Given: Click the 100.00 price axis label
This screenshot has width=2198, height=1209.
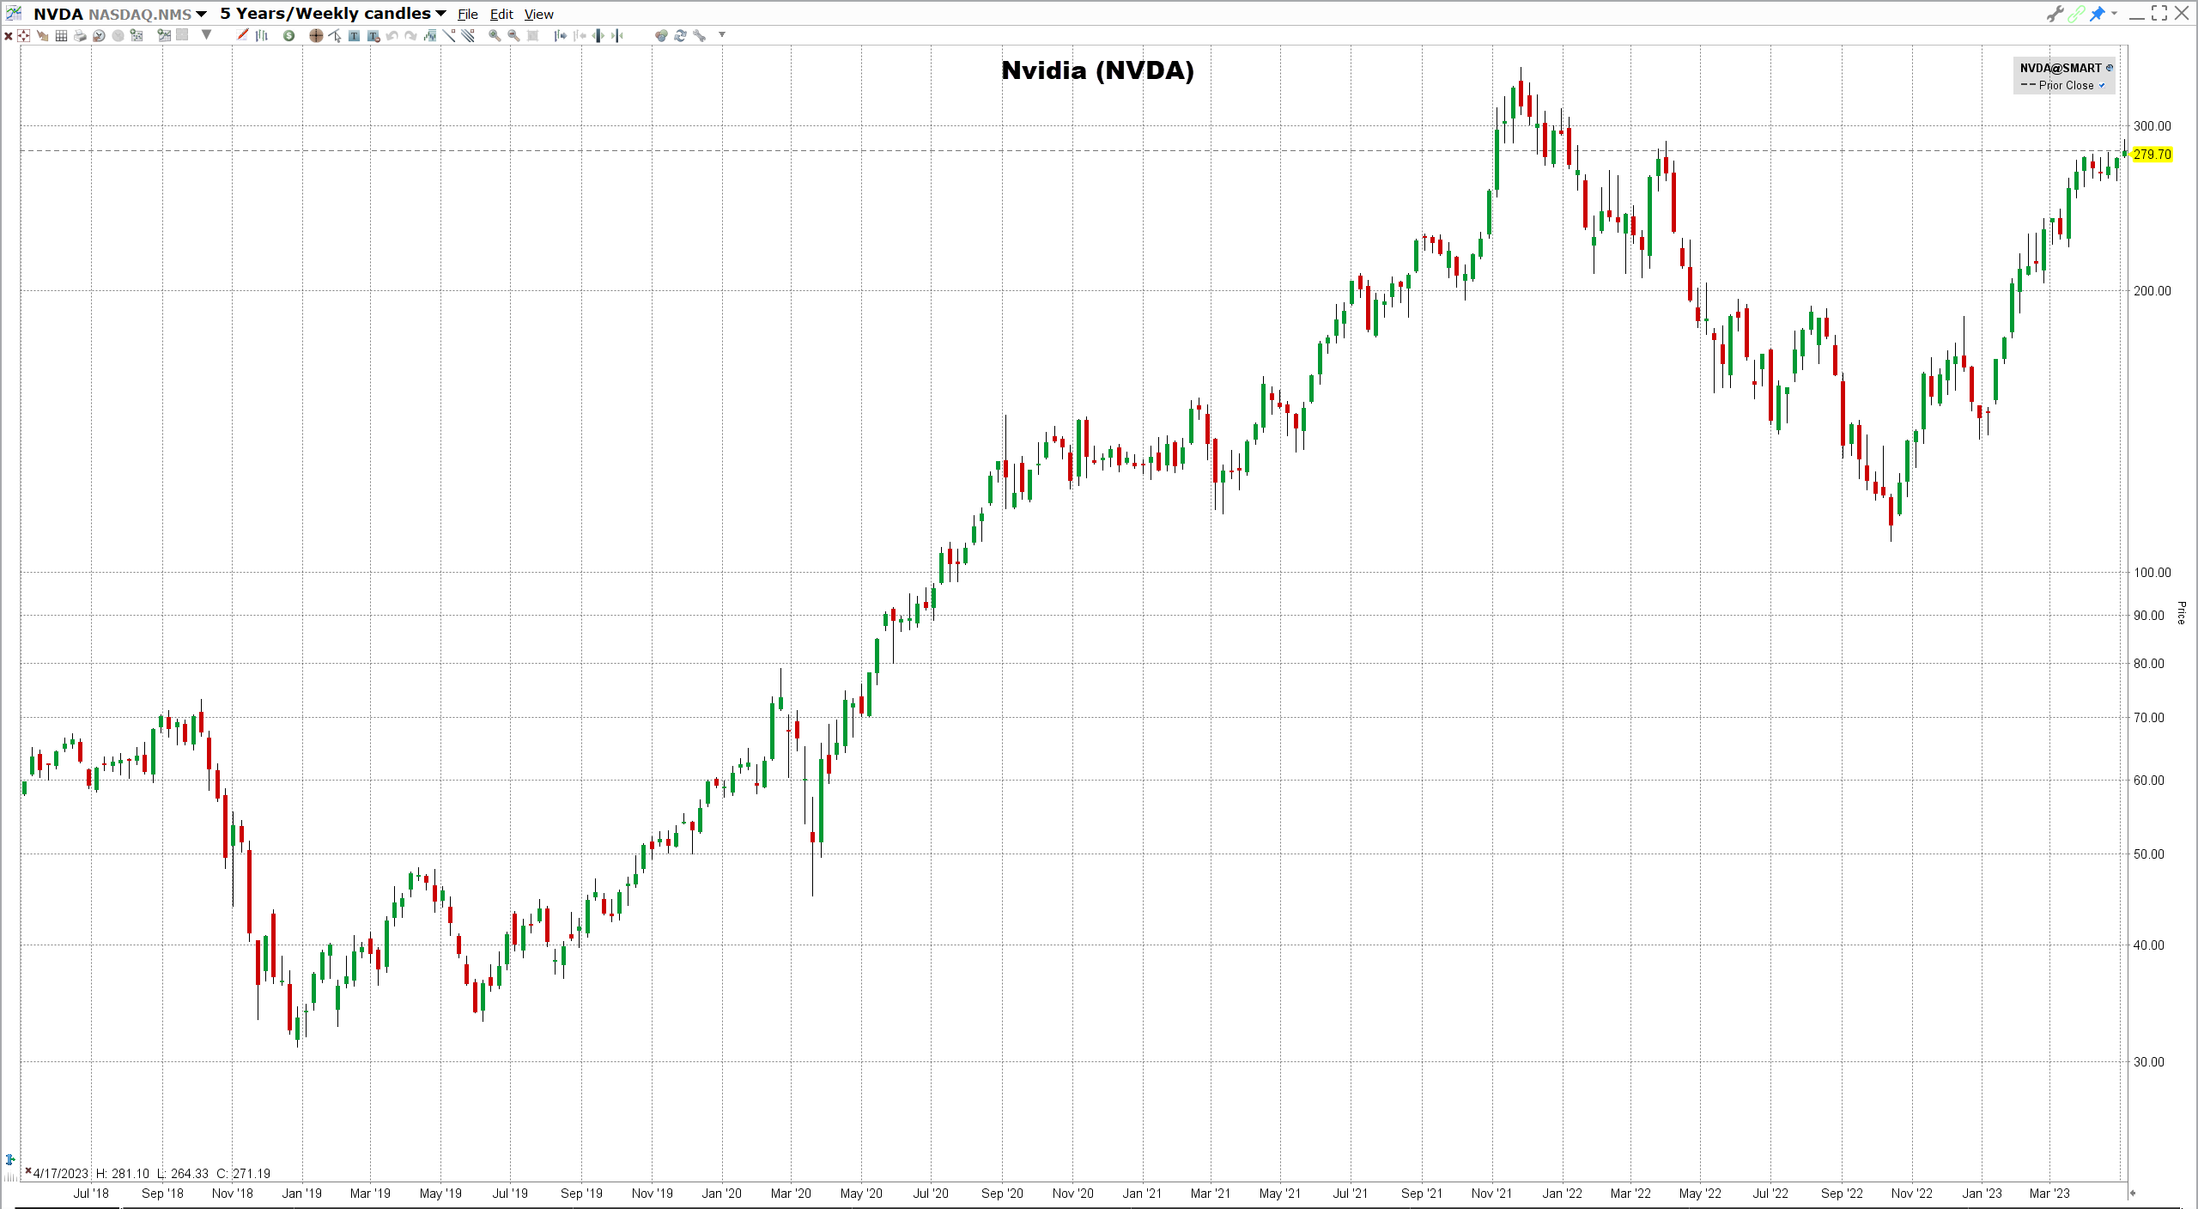Looking at the screenshot, I should 2152,572.
